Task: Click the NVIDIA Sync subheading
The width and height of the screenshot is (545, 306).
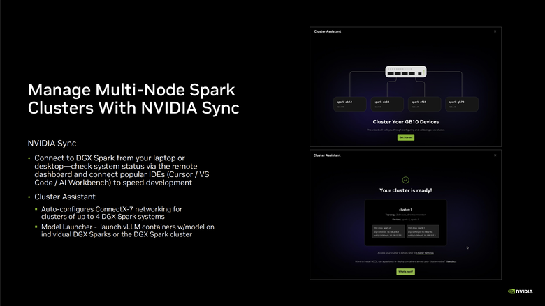Action: pos(52,144)
